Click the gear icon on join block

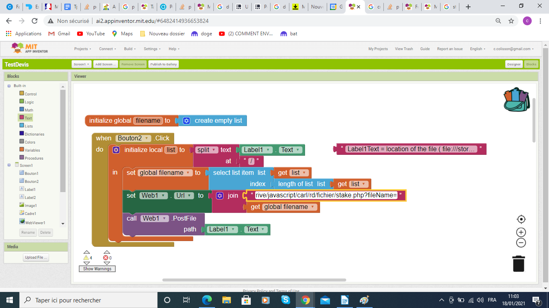(220, 196)
